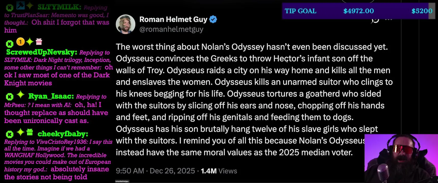Click the green gift badge beside cheekyfbaby
The image size is (438, 183).
tap(30, 132)
